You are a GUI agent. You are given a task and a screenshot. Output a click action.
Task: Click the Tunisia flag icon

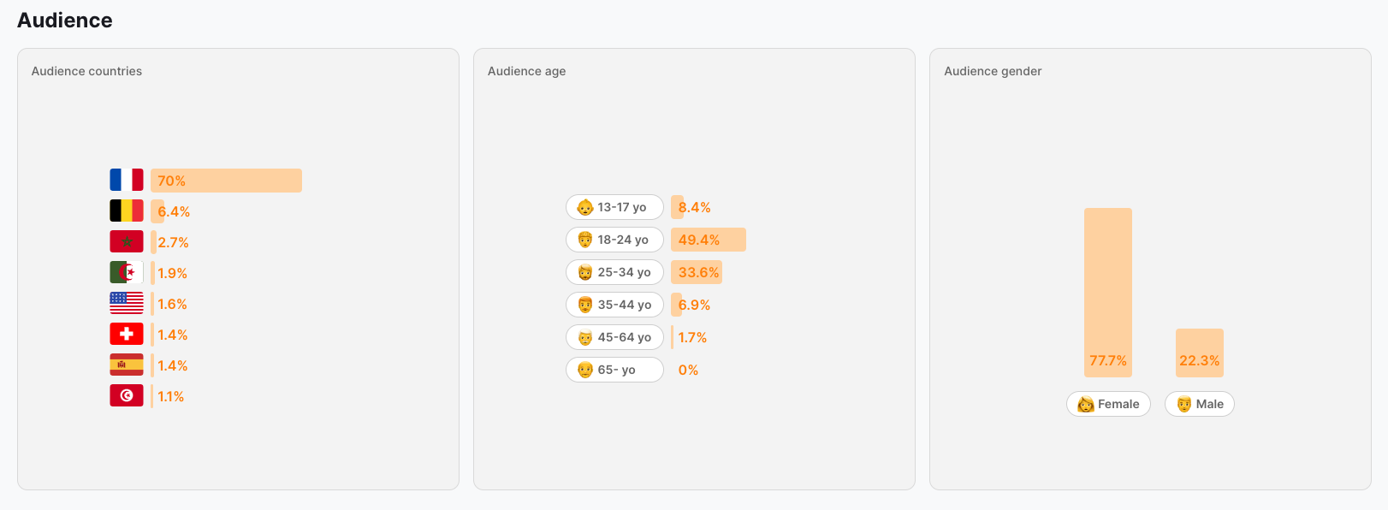[126, 395]
